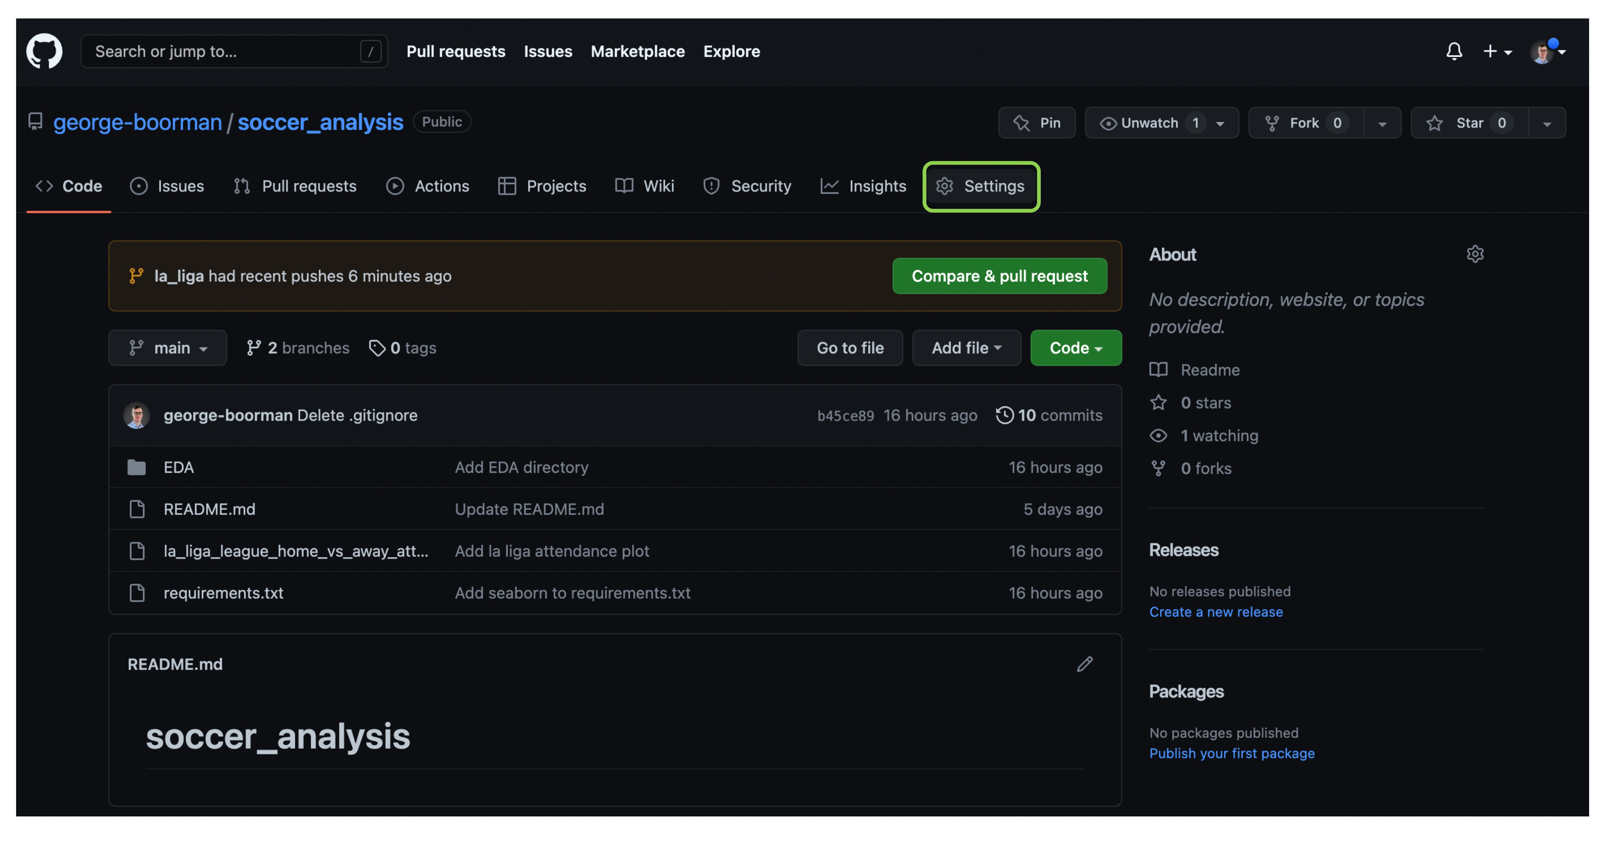The height and width of the screenshot is (853, 1609).
Task: Open the notifications bell
Action: click(x=1454, y=51)
